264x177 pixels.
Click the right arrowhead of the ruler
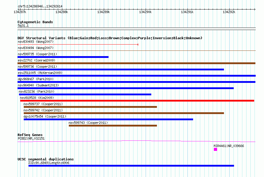(255, 9)
